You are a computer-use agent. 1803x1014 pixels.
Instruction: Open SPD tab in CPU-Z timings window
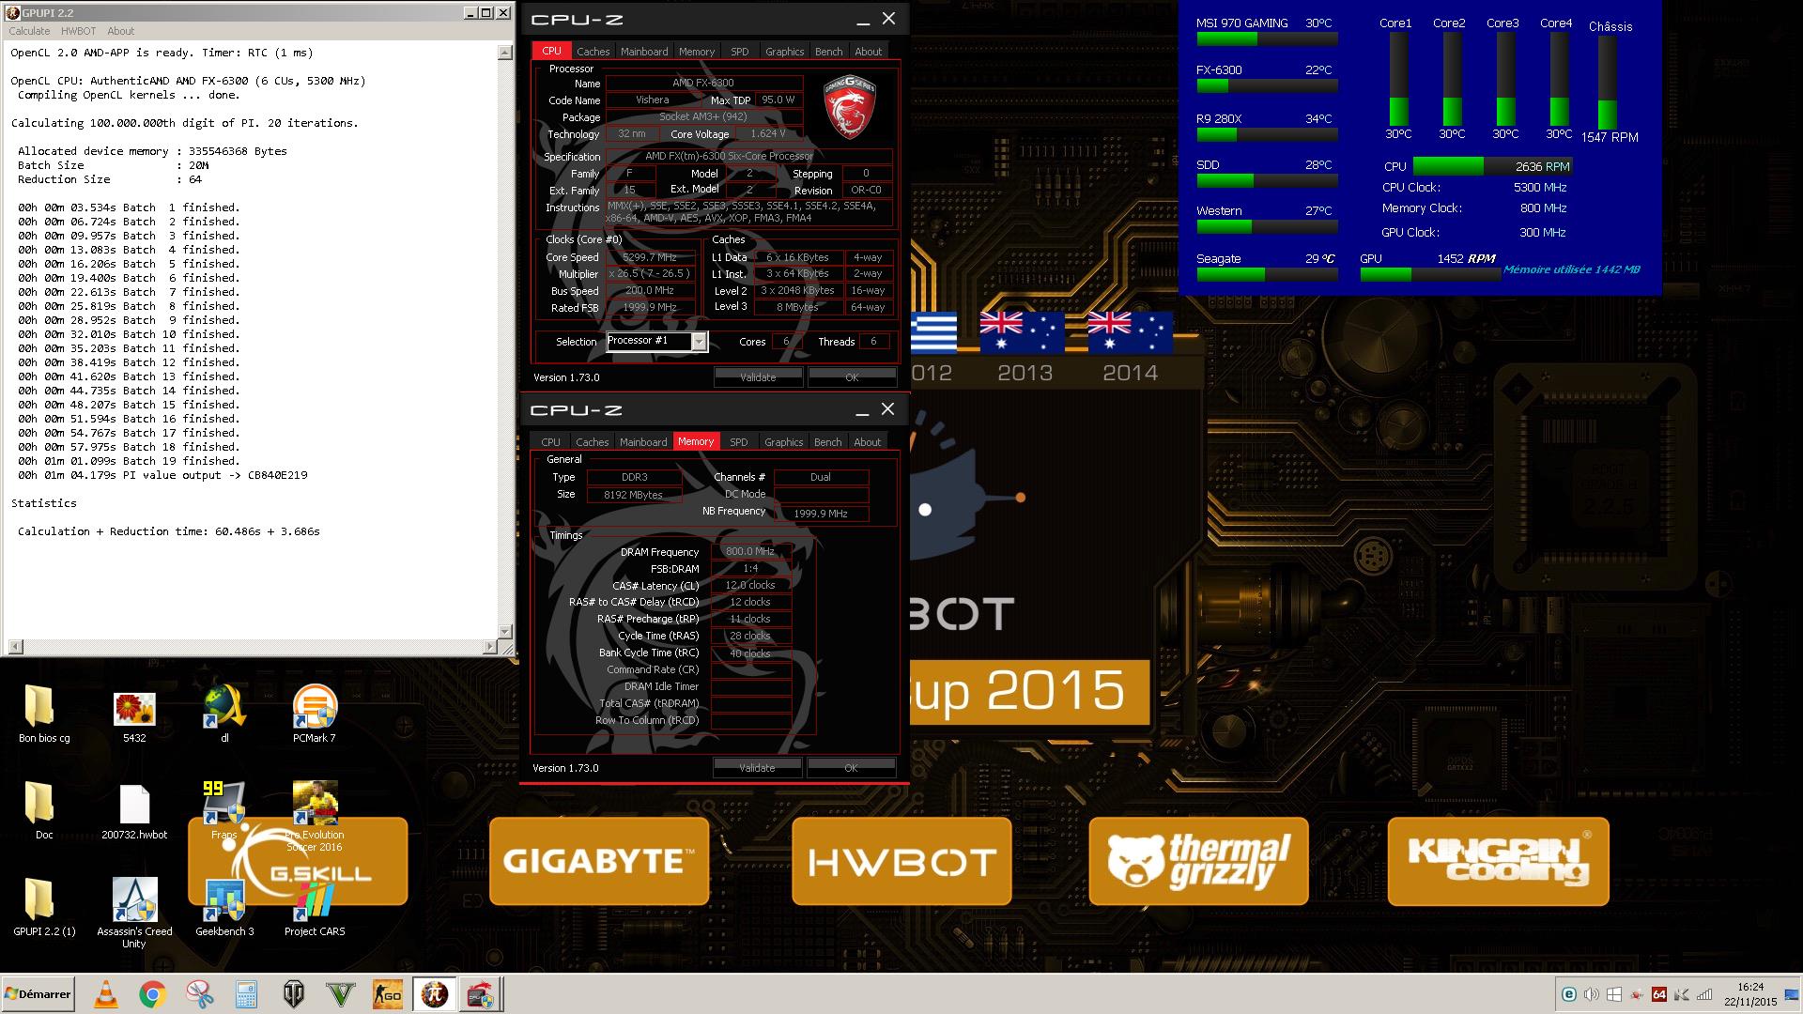pos(739,442)
